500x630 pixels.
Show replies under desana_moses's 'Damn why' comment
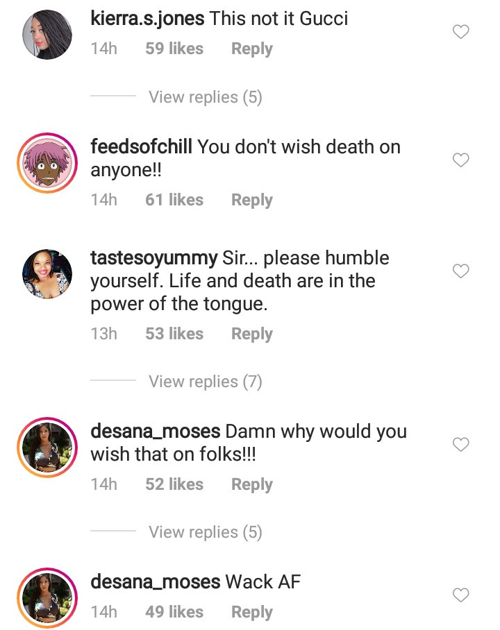pyautogui.click(x=205, y=532)
